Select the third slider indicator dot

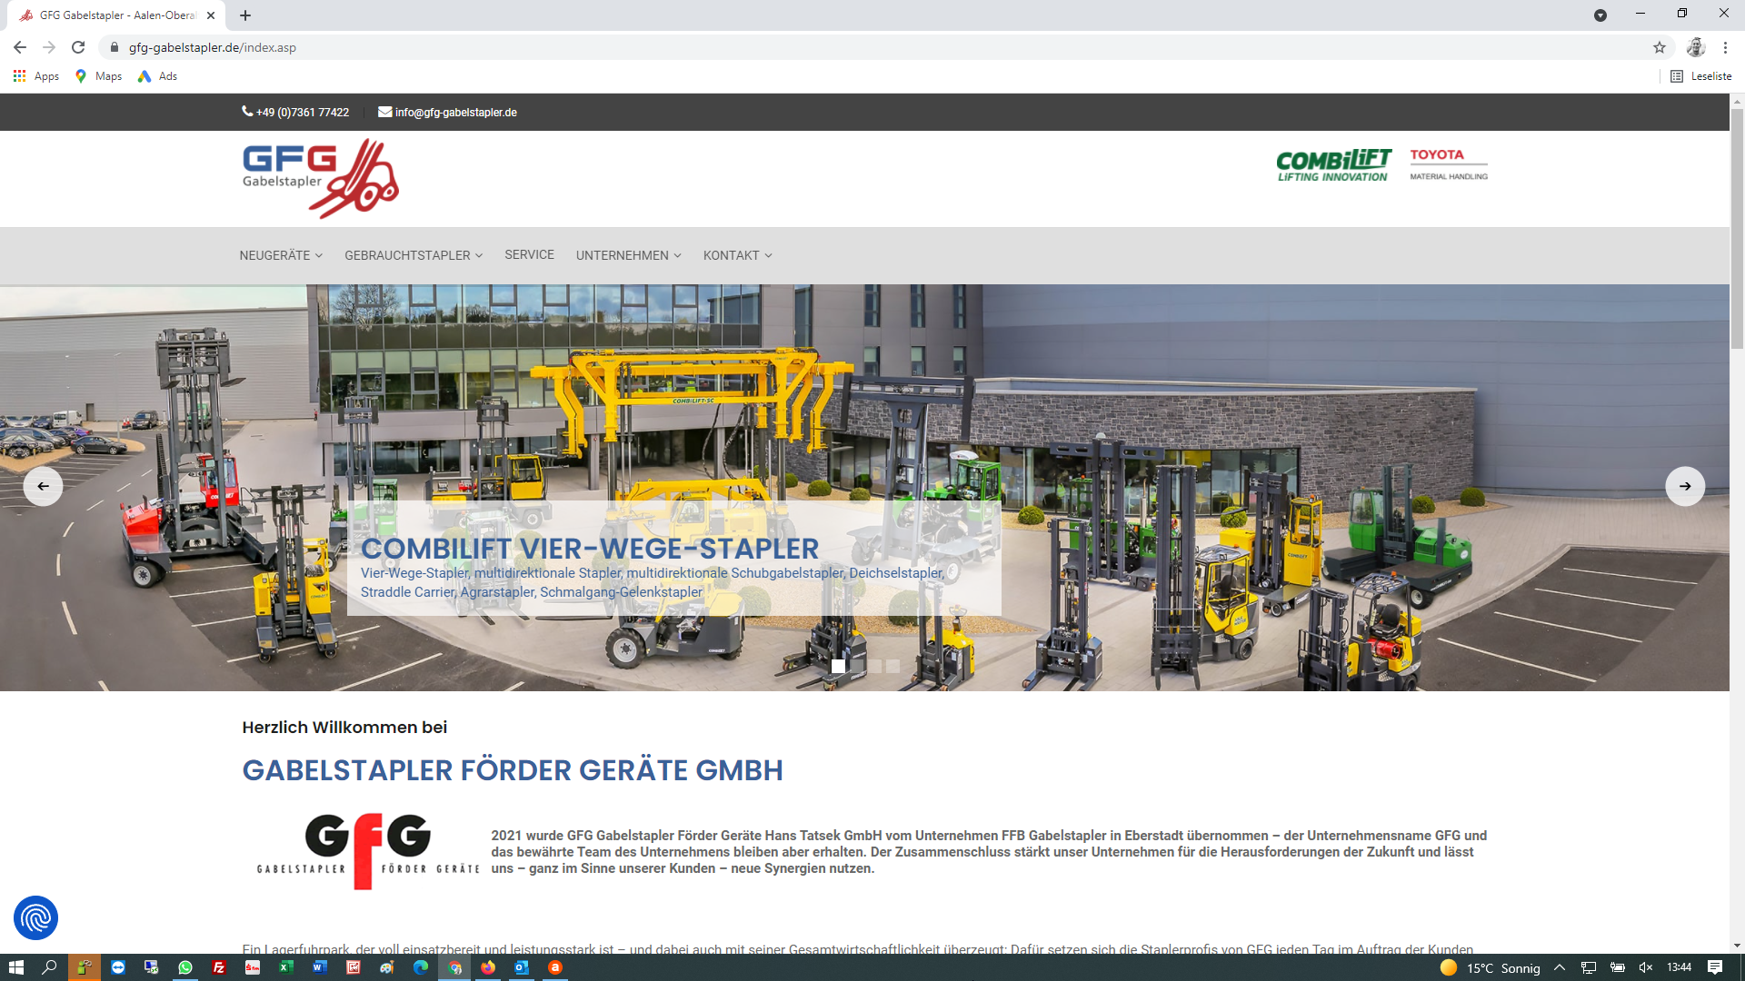pyautogui.click(x=874, y=666)
